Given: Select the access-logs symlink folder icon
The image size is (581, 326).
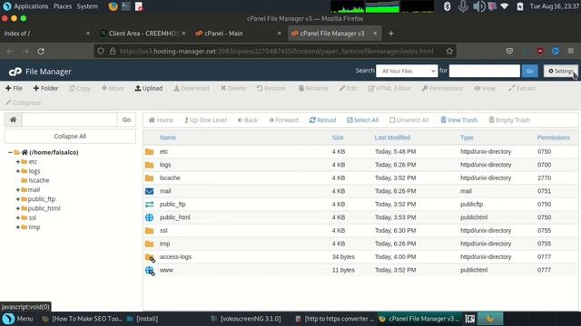Looking at the screenshot, I should coord(150,257).
